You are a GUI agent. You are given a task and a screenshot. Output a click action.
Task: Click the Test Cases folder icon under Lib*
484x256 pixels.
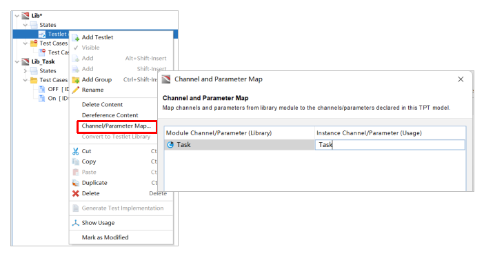(34, 43)
